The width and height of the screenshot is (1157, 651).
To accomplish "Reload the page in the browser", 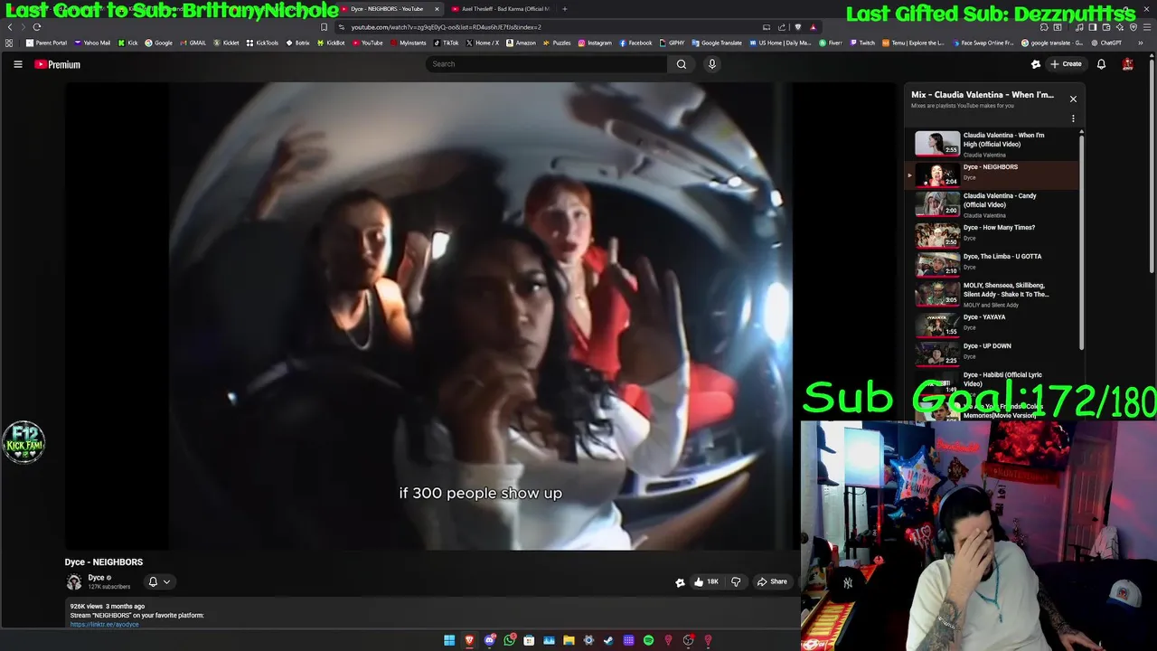I will (x=37, y=27).
